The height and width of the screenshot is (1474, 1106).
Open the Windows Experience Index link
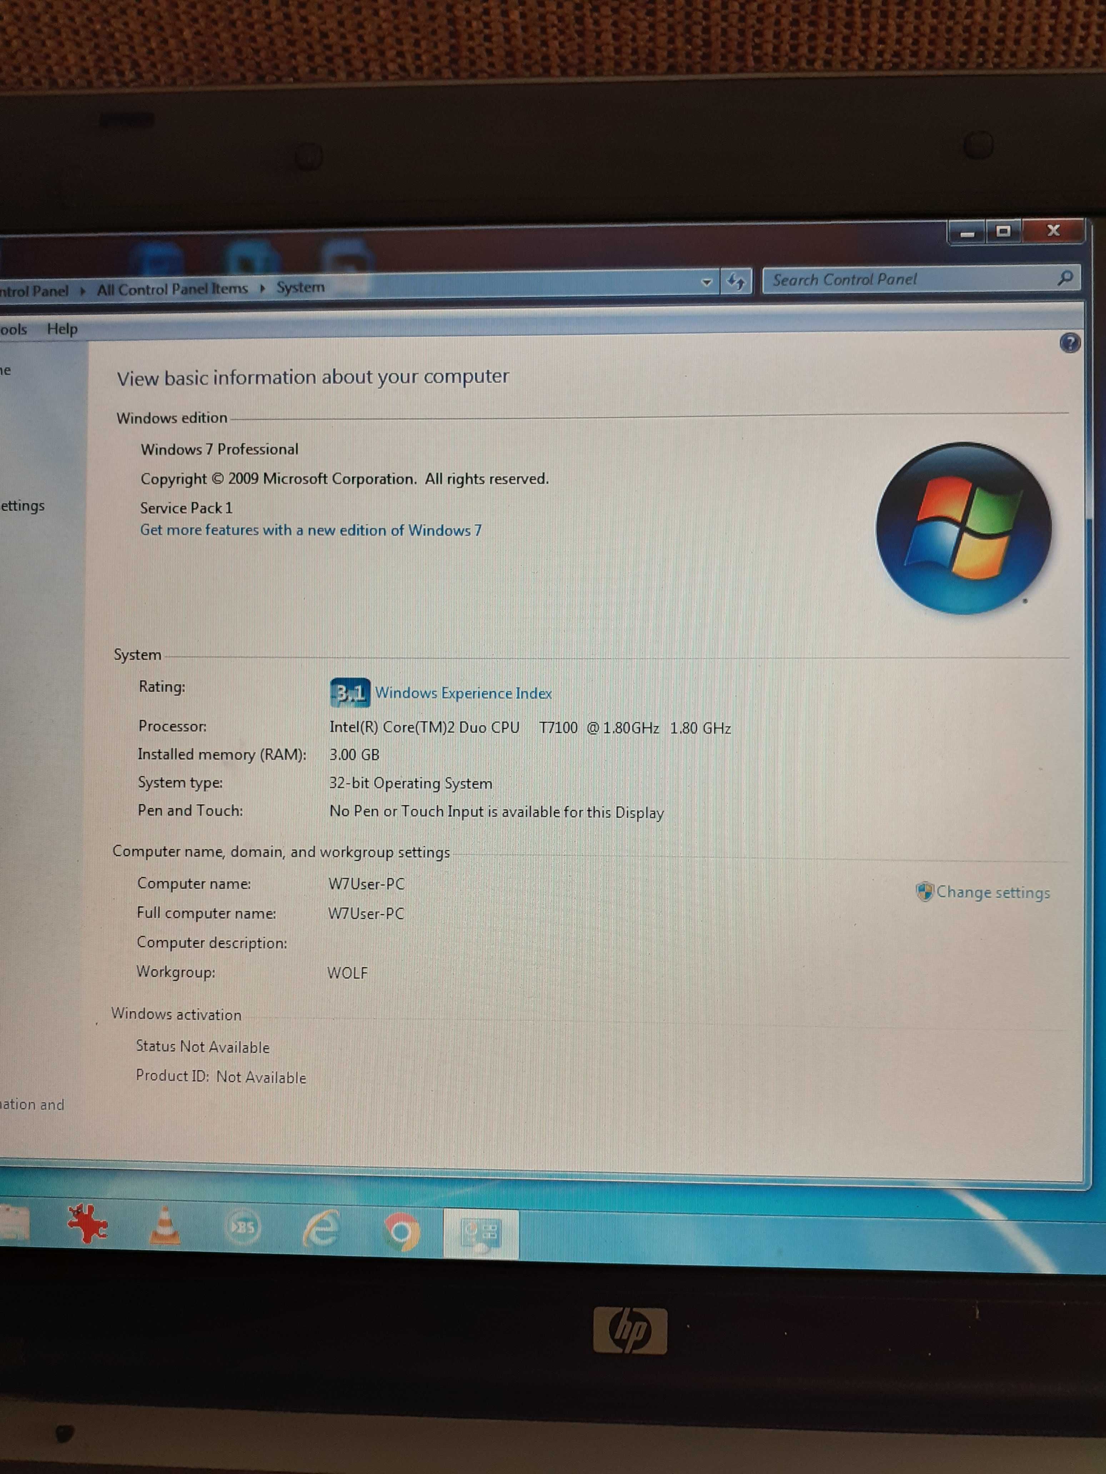pyautogui.click(x=463, y=693)
